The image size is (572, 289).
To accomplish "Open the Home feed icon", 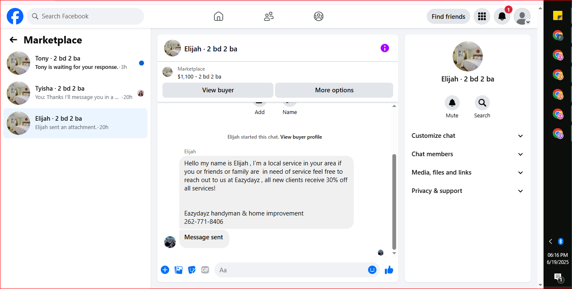I will [x=219, y=16].
